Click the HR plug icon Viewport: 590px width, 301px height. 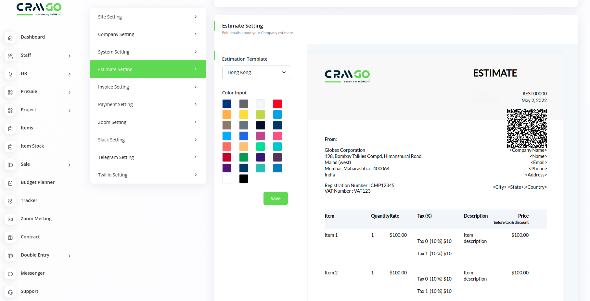tap(10, 74)
